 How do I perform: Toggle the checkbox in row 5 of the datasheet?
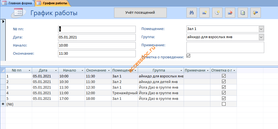pos(224,98)
